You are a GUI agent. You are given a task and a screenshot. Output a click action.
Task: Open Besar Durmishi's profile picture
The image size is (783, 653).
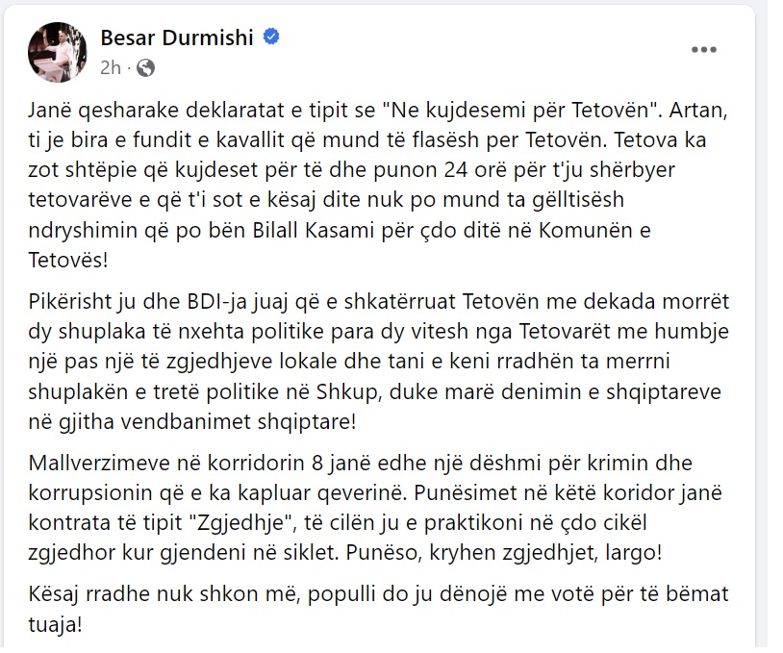[x=58, y=52]
